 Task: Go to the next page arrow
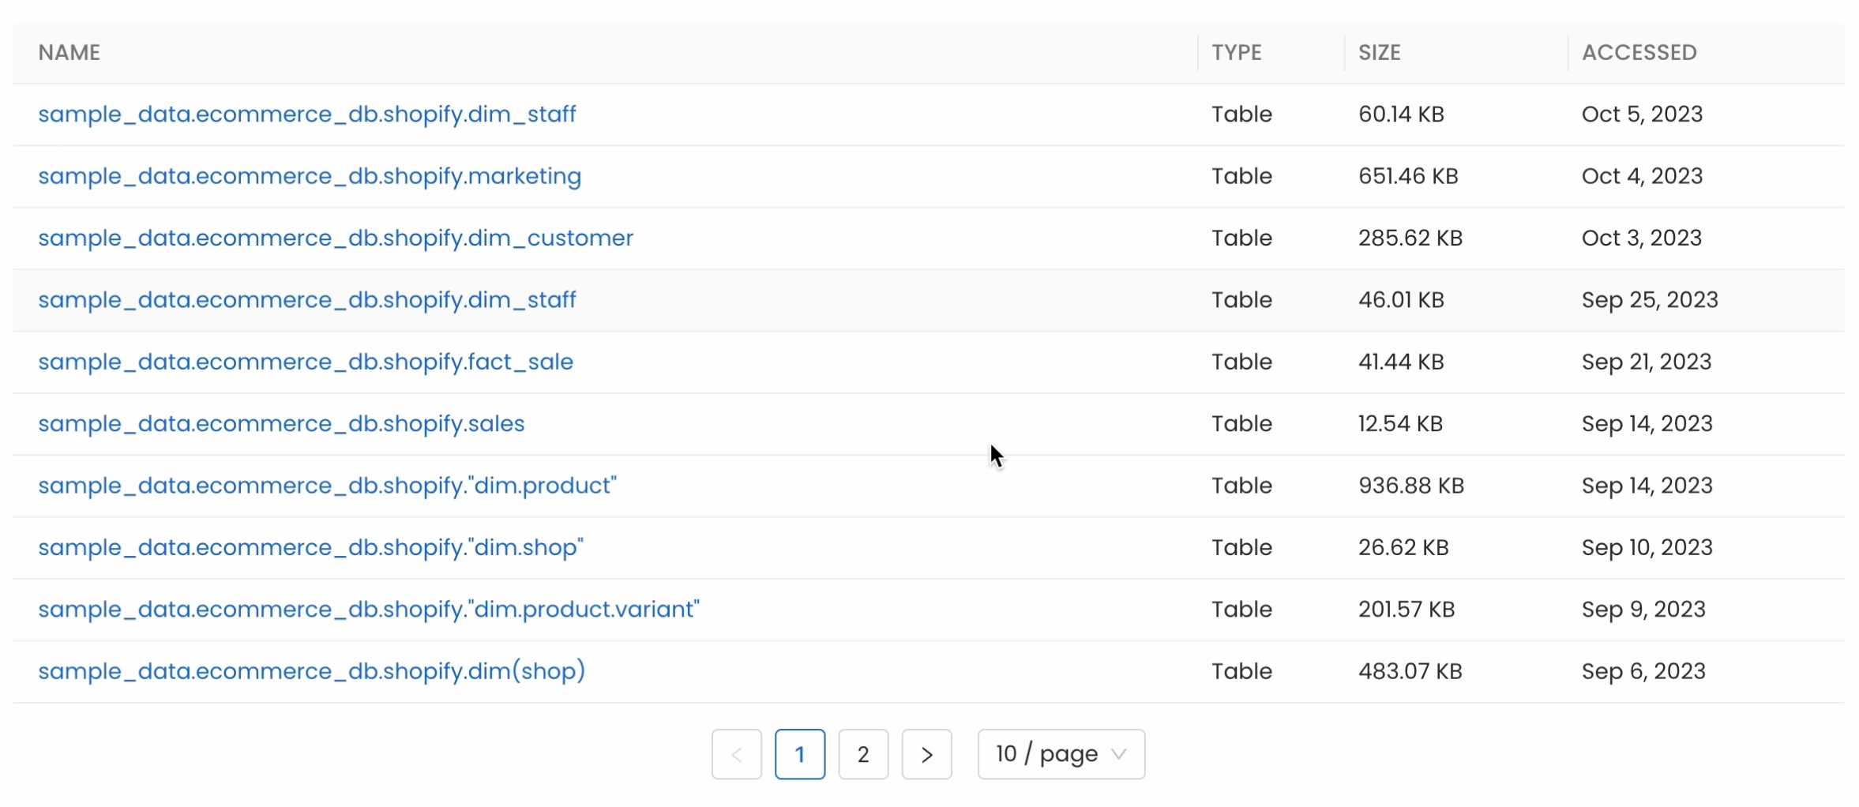pos(926,754)
